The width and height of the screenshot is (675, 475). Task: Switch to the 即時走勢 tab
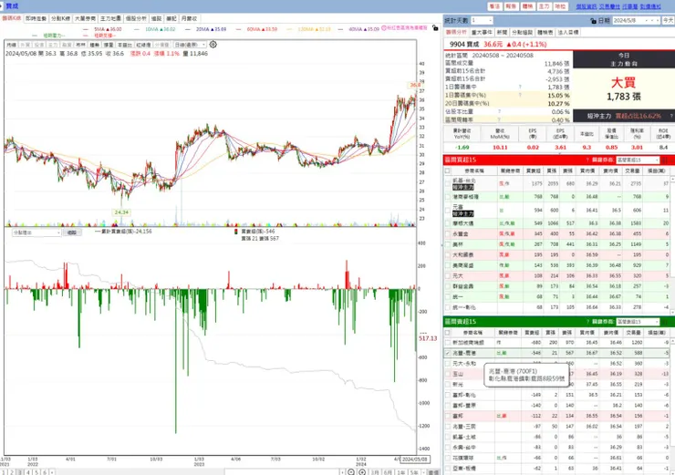(36, 18)
